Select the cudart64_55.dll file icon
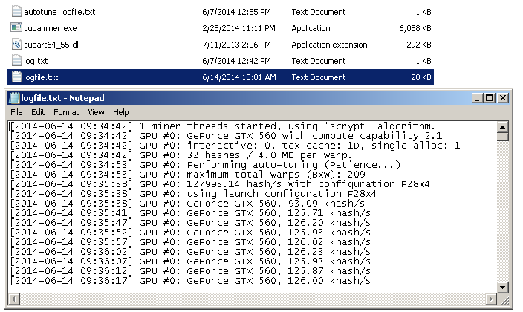The height and width of the screenshot is (312, 523). pyautogui.click(x=16, y=45)
